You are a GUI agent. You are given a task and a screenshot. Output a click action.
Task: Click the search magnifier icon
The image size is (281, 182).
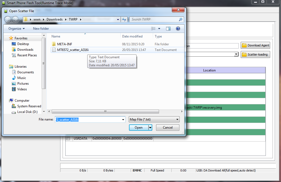(181, 19)
